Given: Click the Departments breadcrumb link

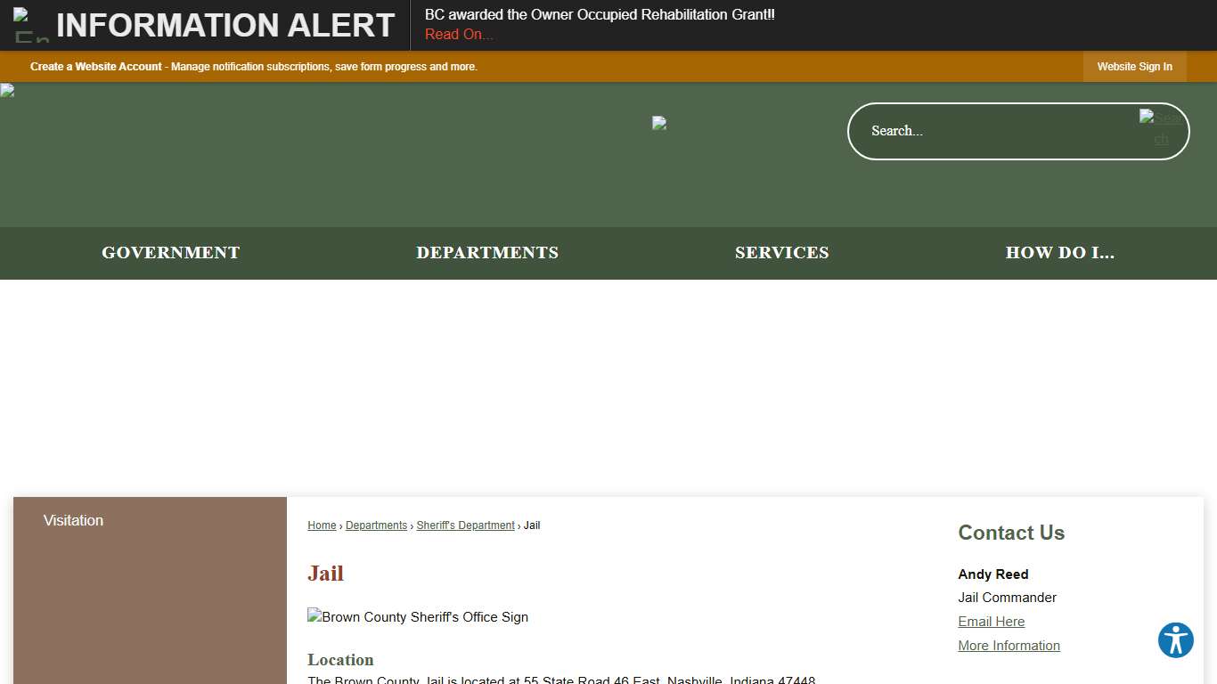Looking at the screenshot, I should pyautogui.click(x=376, y=525).
